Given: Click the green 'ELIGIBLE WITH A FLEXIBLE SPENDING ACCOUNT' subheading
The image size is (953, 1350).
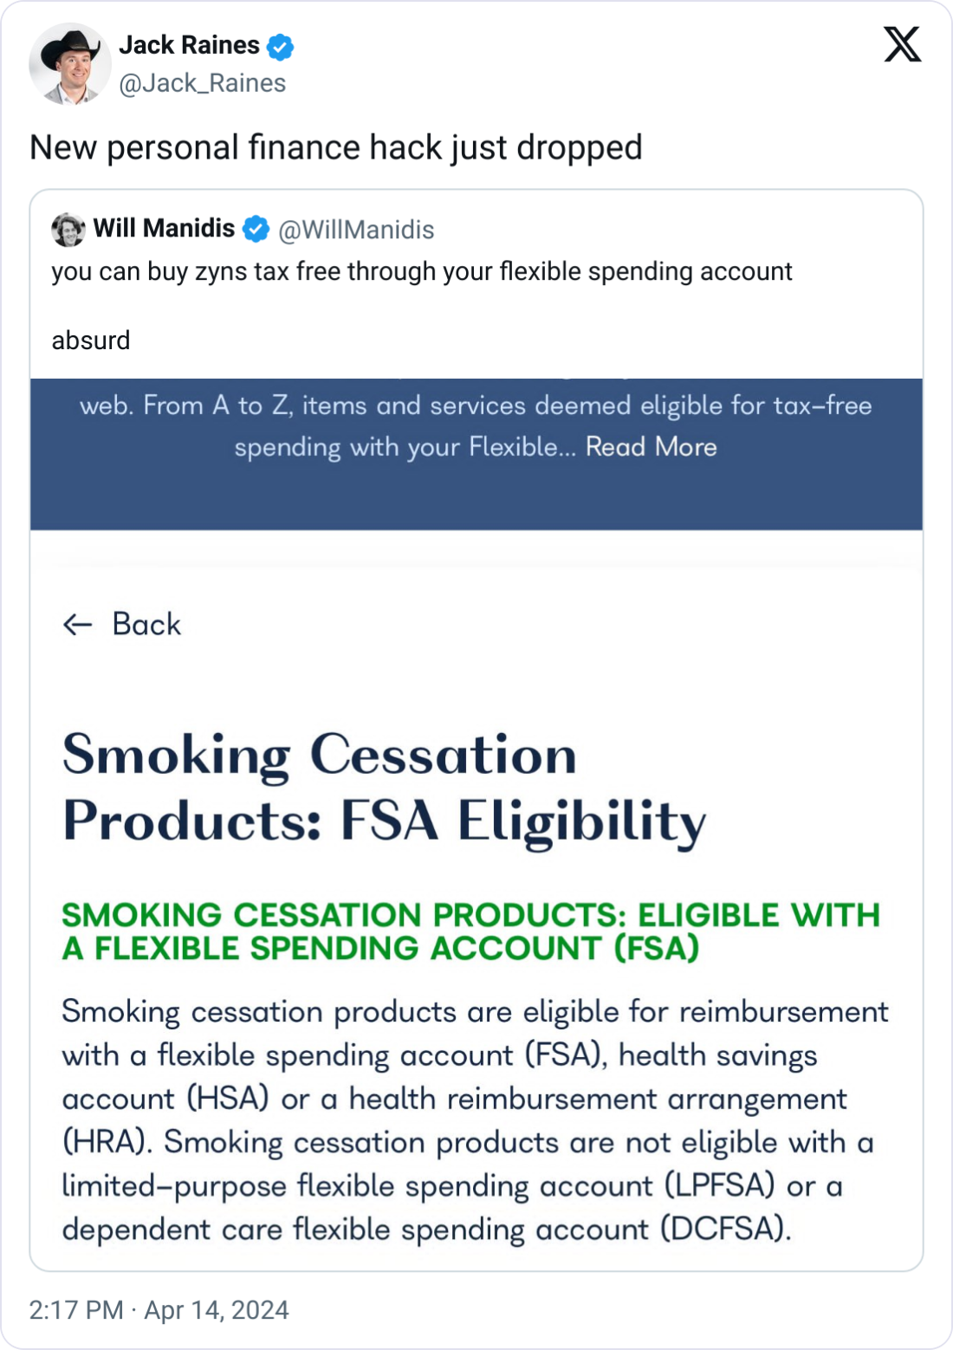Looking at the screenshot, I should pos(470,931).
